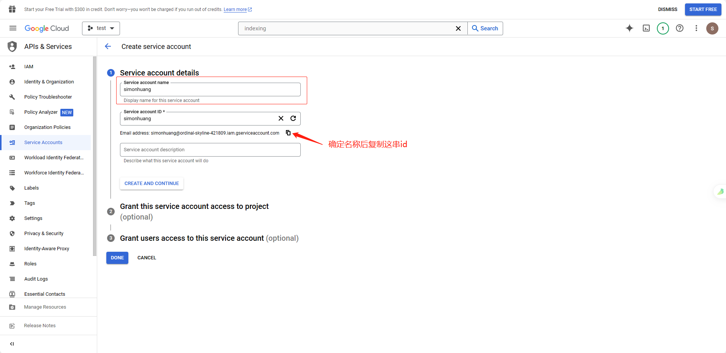Go back using the left arrow
The width and height of the screenshot is (726, 353).
coord(108,46)
